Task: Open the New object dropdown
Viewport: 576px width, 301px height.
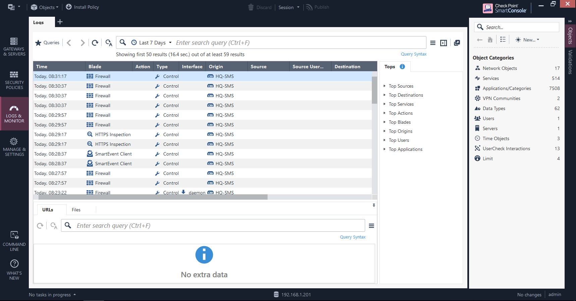Action: click(x=527, y=40)
